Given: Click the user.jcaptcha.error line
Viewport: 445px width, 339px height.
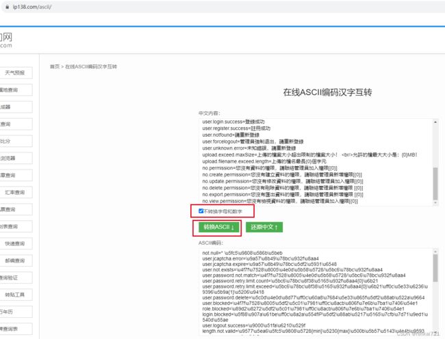Looking at the screenshot, I should tap(261, 258).
